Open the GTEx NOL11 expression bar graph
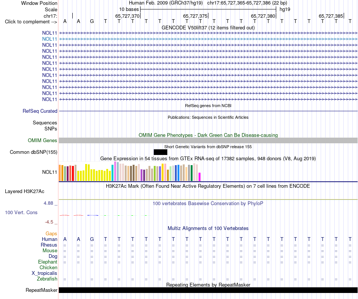Screen dimensions: 358x299 (130, 171)
